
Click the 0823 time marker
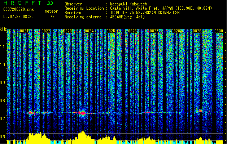click(x=67, y=31)
